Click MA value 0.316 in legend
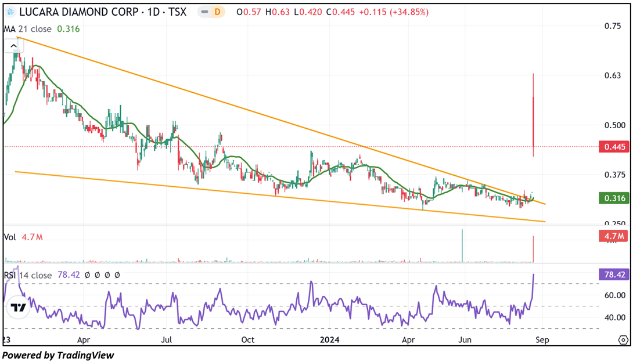This screenshot has height=362, width=633. coord(68,29)
